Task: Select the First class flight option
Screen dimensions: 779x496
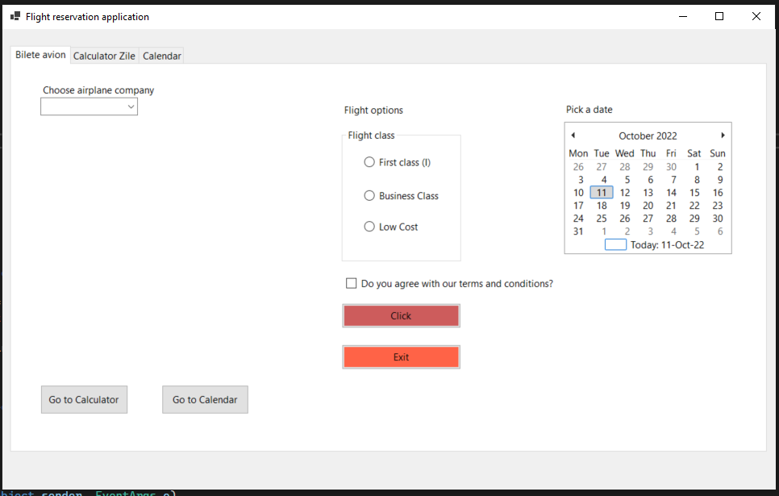Action: (x=369, y=162)
